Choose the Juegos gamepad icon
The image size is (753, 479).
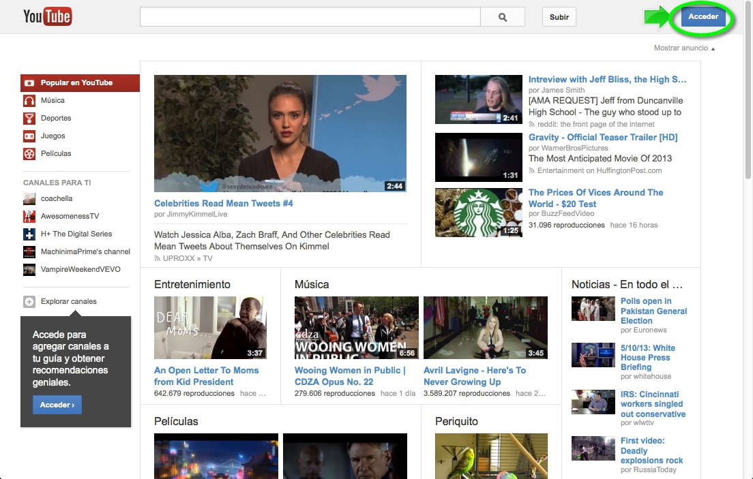[29, 136]
